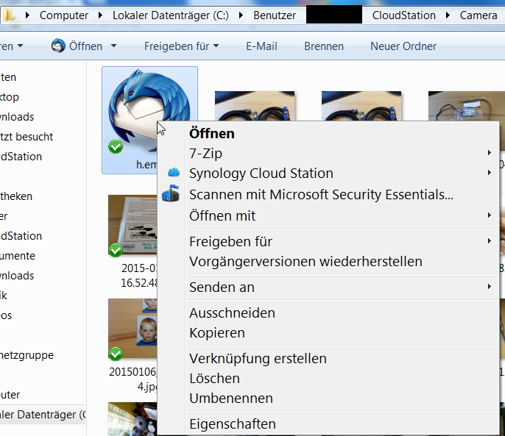Expand the breadcrumb arrow before Computer

click(x=28, y=15)
